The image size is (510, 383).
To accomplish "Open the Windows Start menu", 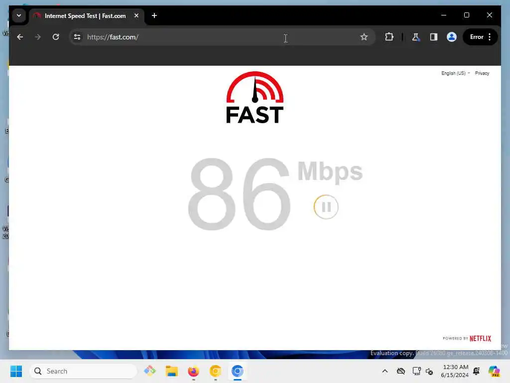I will coord(16,371).
